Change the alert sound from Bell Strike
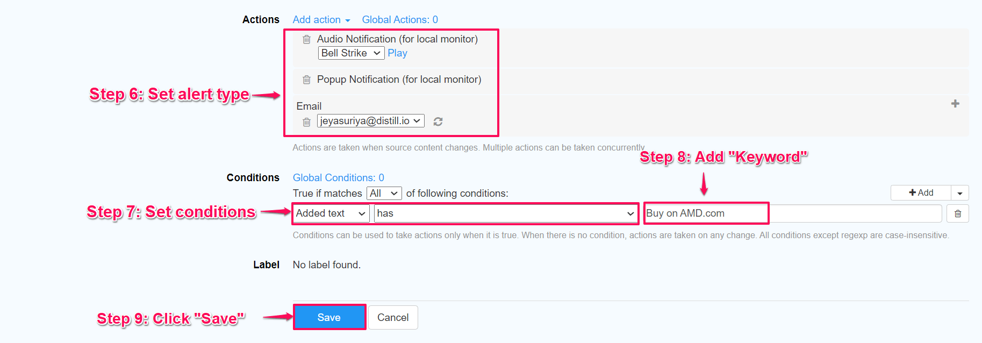Image resolution: width=982 pixels, height=343 pixels. click(350, 53)
